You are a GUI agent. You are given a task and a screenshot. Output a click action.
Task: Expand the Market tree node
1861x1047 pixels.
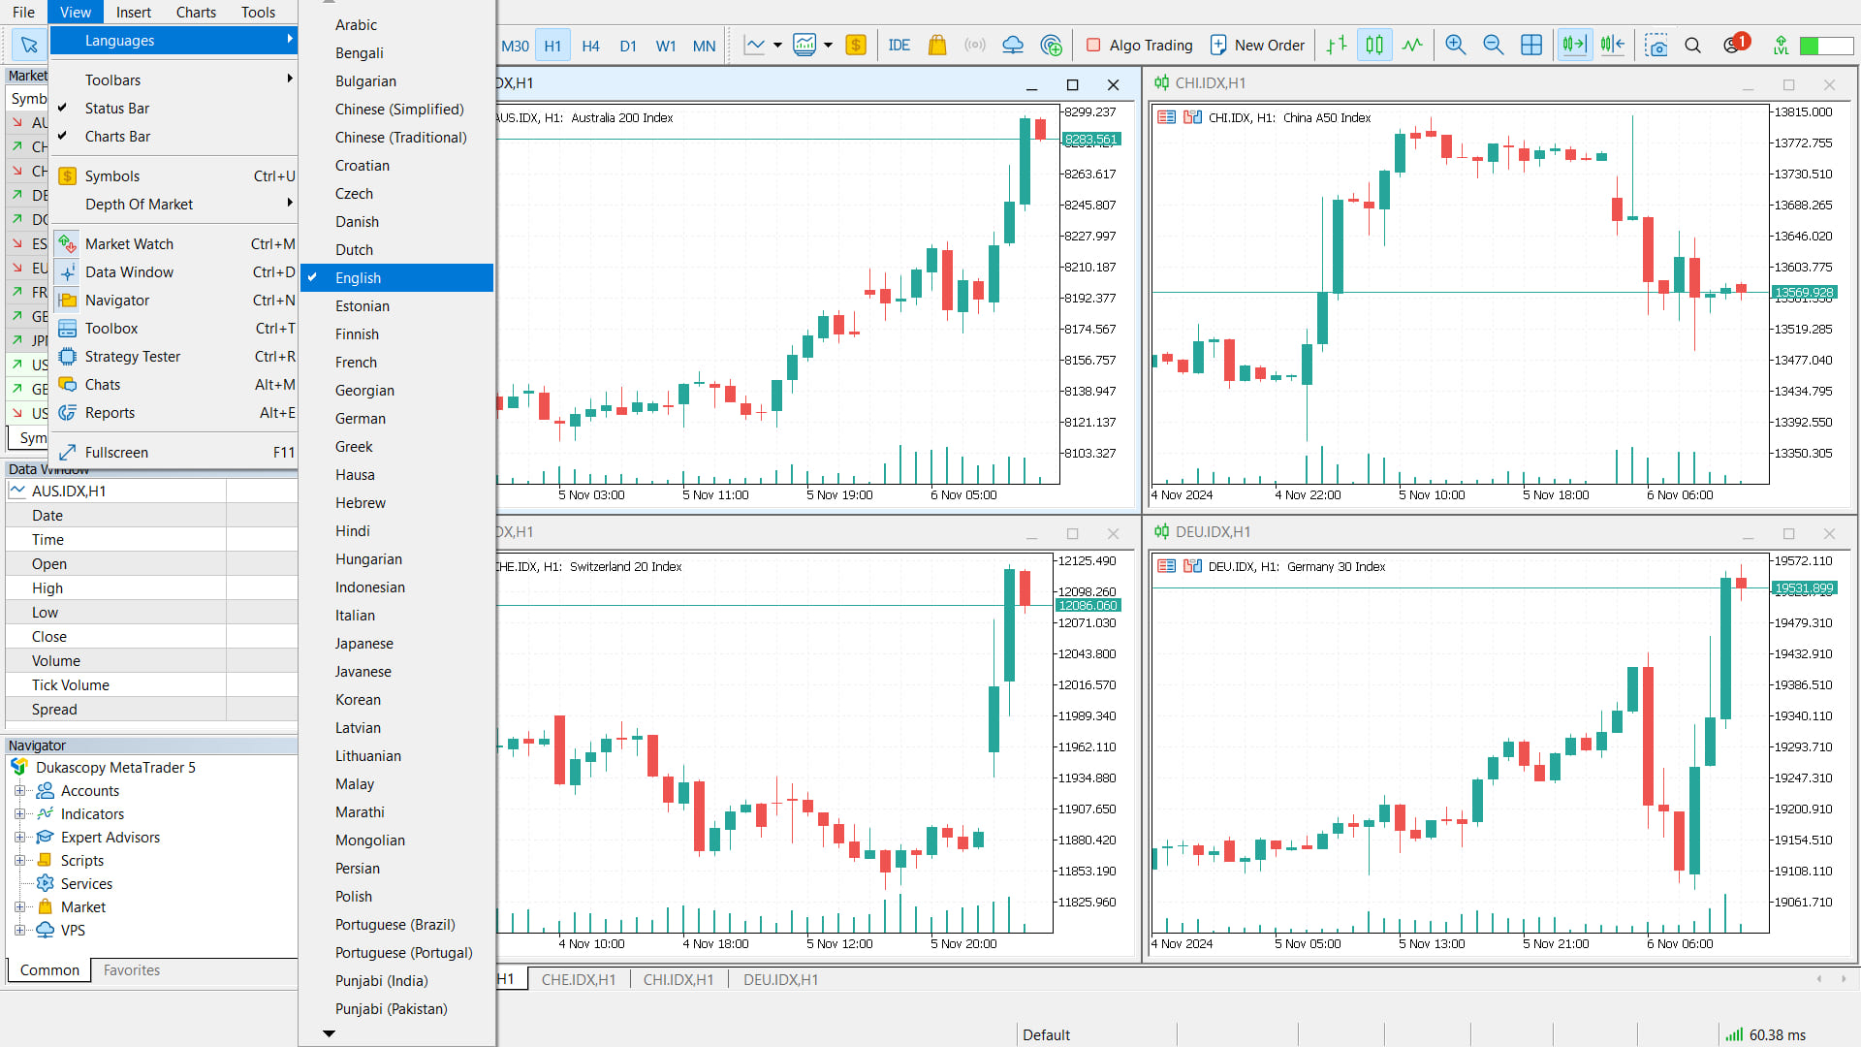click(x=19, y=906)
